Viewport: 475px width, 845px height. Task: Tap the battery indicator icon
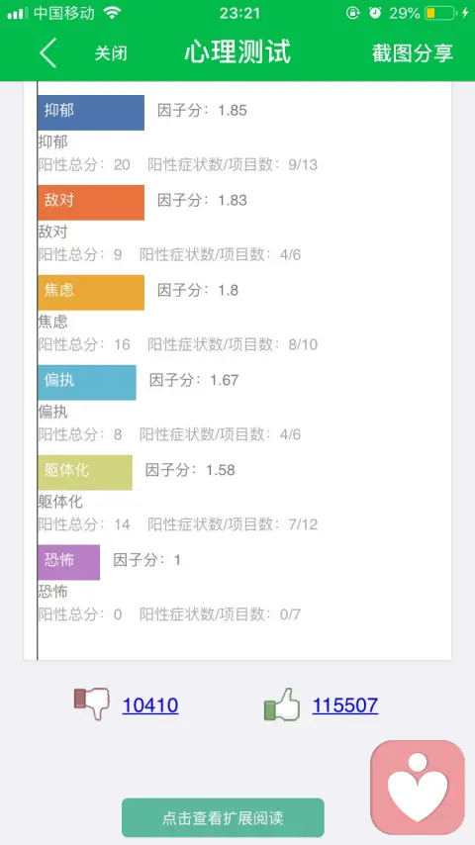(x=440, y=13)
